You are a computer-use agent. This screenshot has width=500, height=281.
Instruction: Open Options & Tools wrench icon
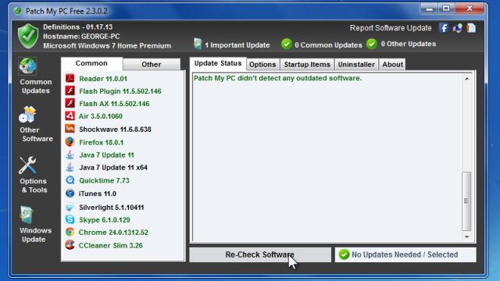(27, 165)
